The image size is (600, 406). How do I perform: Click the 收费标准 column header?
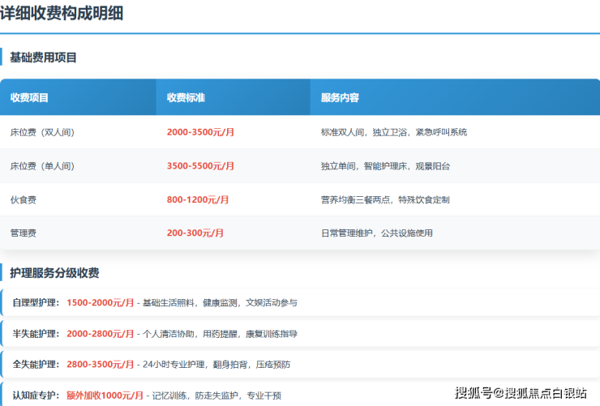tap(186, 98)
